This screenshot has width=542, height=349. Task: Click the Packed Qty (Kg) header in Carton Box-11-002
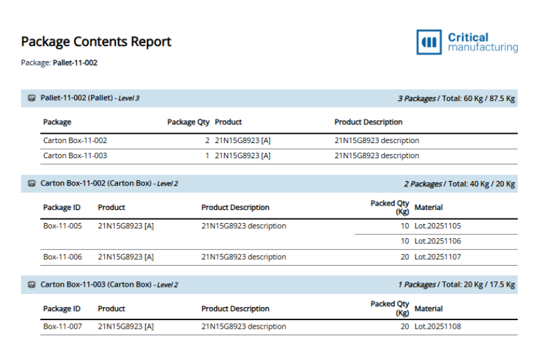pyautogui.click(x=390, y=207)
